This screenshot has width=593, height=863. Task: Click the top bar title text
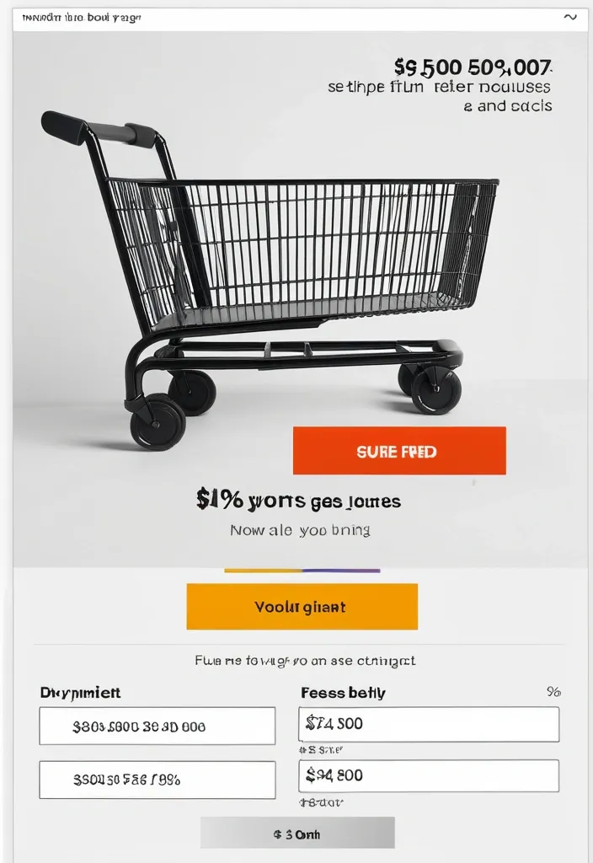(82, 18)
